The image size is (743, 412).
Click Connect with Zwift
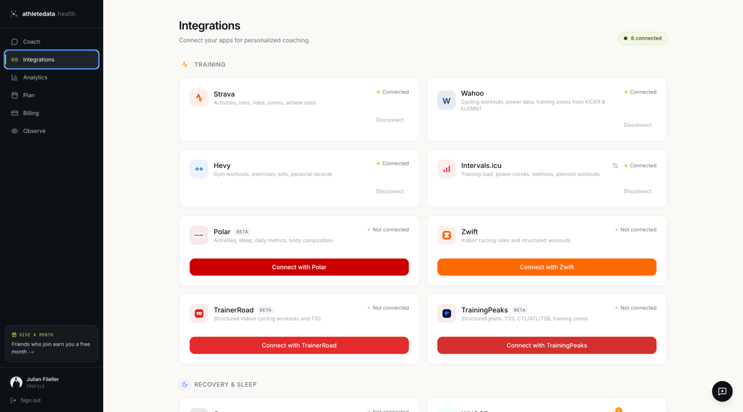(547, 267)
